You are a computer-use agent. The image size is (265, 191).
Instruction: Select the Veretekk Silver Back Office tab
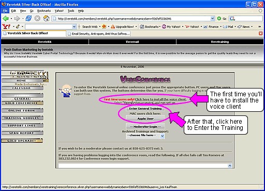(x=34, y=33)
